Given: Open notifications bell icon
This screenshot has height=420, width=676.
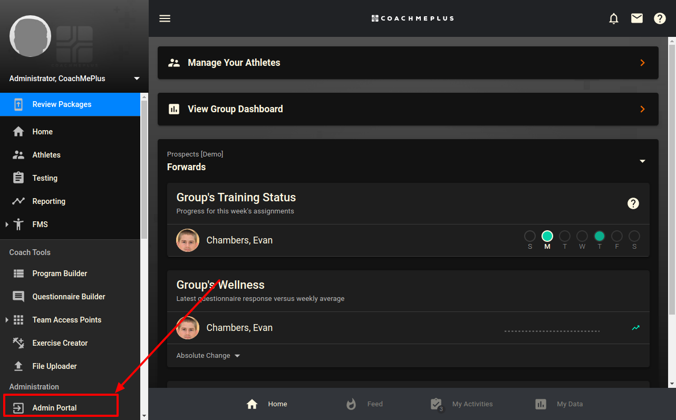Looking at the screenshot, I should pos(614,18).
